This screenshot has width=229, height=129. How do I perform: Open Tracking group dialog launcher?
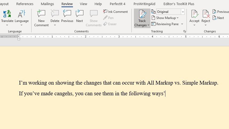pos(185,31)
